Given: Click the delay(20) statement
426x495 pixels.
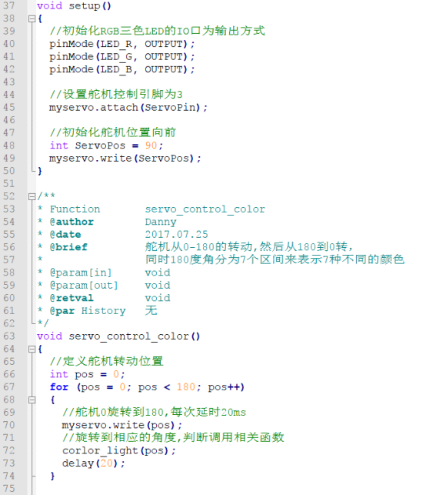Looking at the screenshot, I should (94, 463).
